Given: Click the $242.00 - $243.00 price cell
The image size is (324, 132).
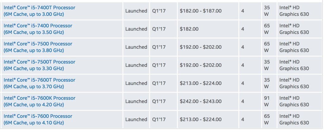Looking at the screenshot, I should click(x=201, y=101).
